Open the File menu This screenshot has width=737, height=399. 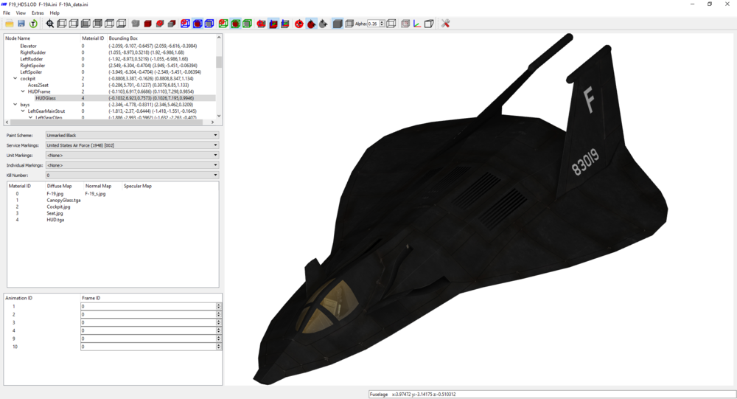pos(7,13)
